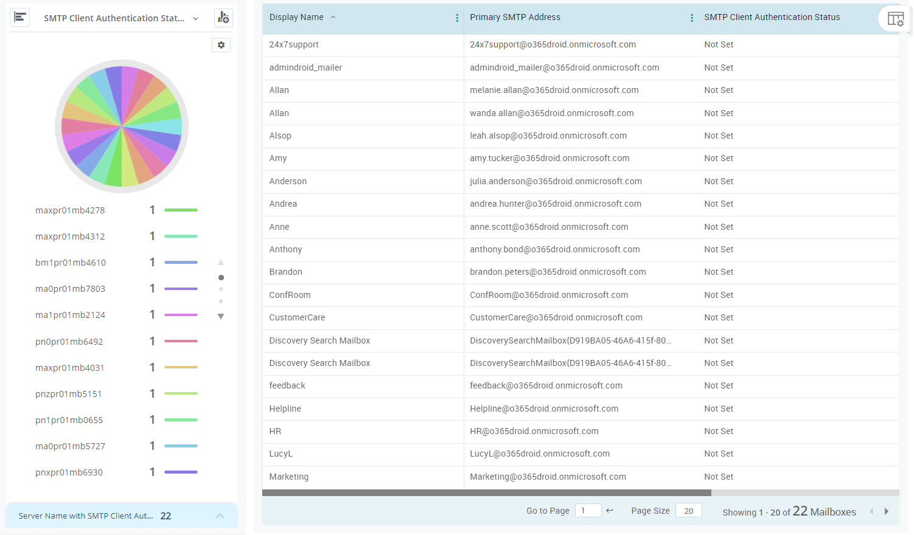Select the SMTP Client Authentication Status column header
Viewport: 914px width, 535px height.
tap(772, 17)
